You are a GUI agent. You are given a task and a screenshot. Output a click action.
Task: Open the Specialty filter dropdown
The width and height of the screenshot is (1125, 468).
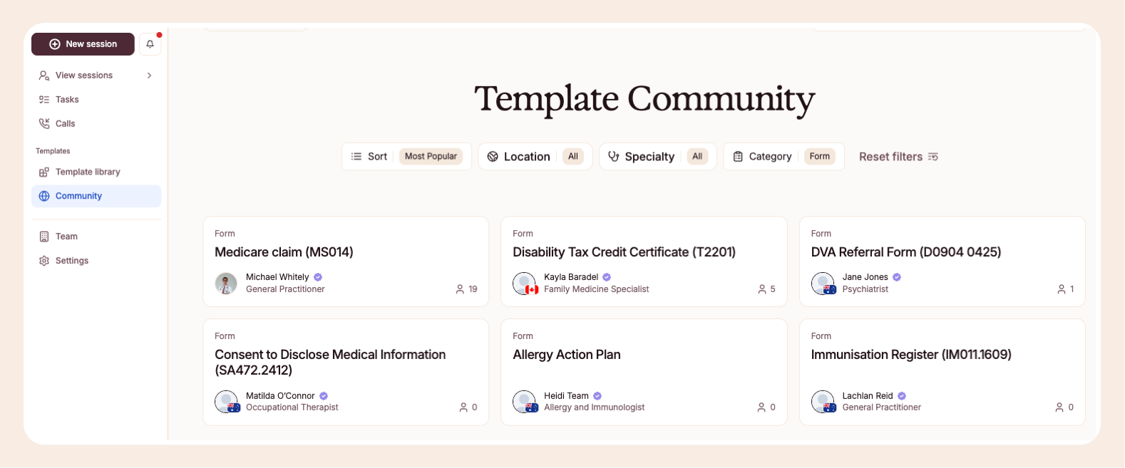click(657, 157)
